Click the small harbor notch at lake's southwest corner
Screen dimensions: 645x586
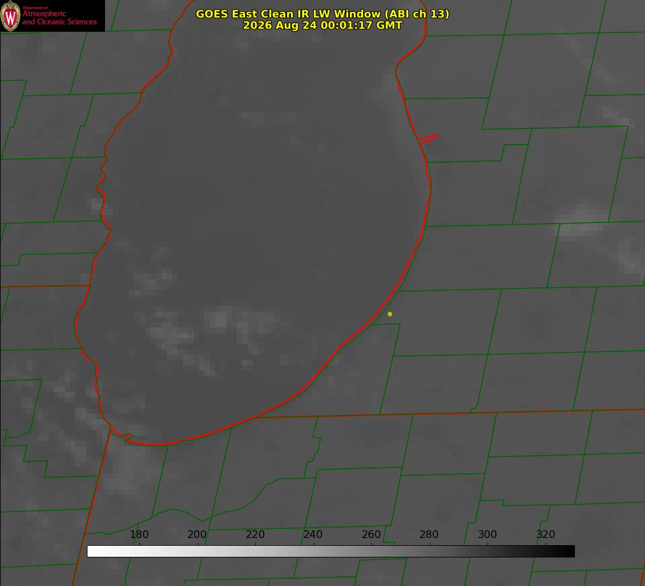[x=128, y=437]
